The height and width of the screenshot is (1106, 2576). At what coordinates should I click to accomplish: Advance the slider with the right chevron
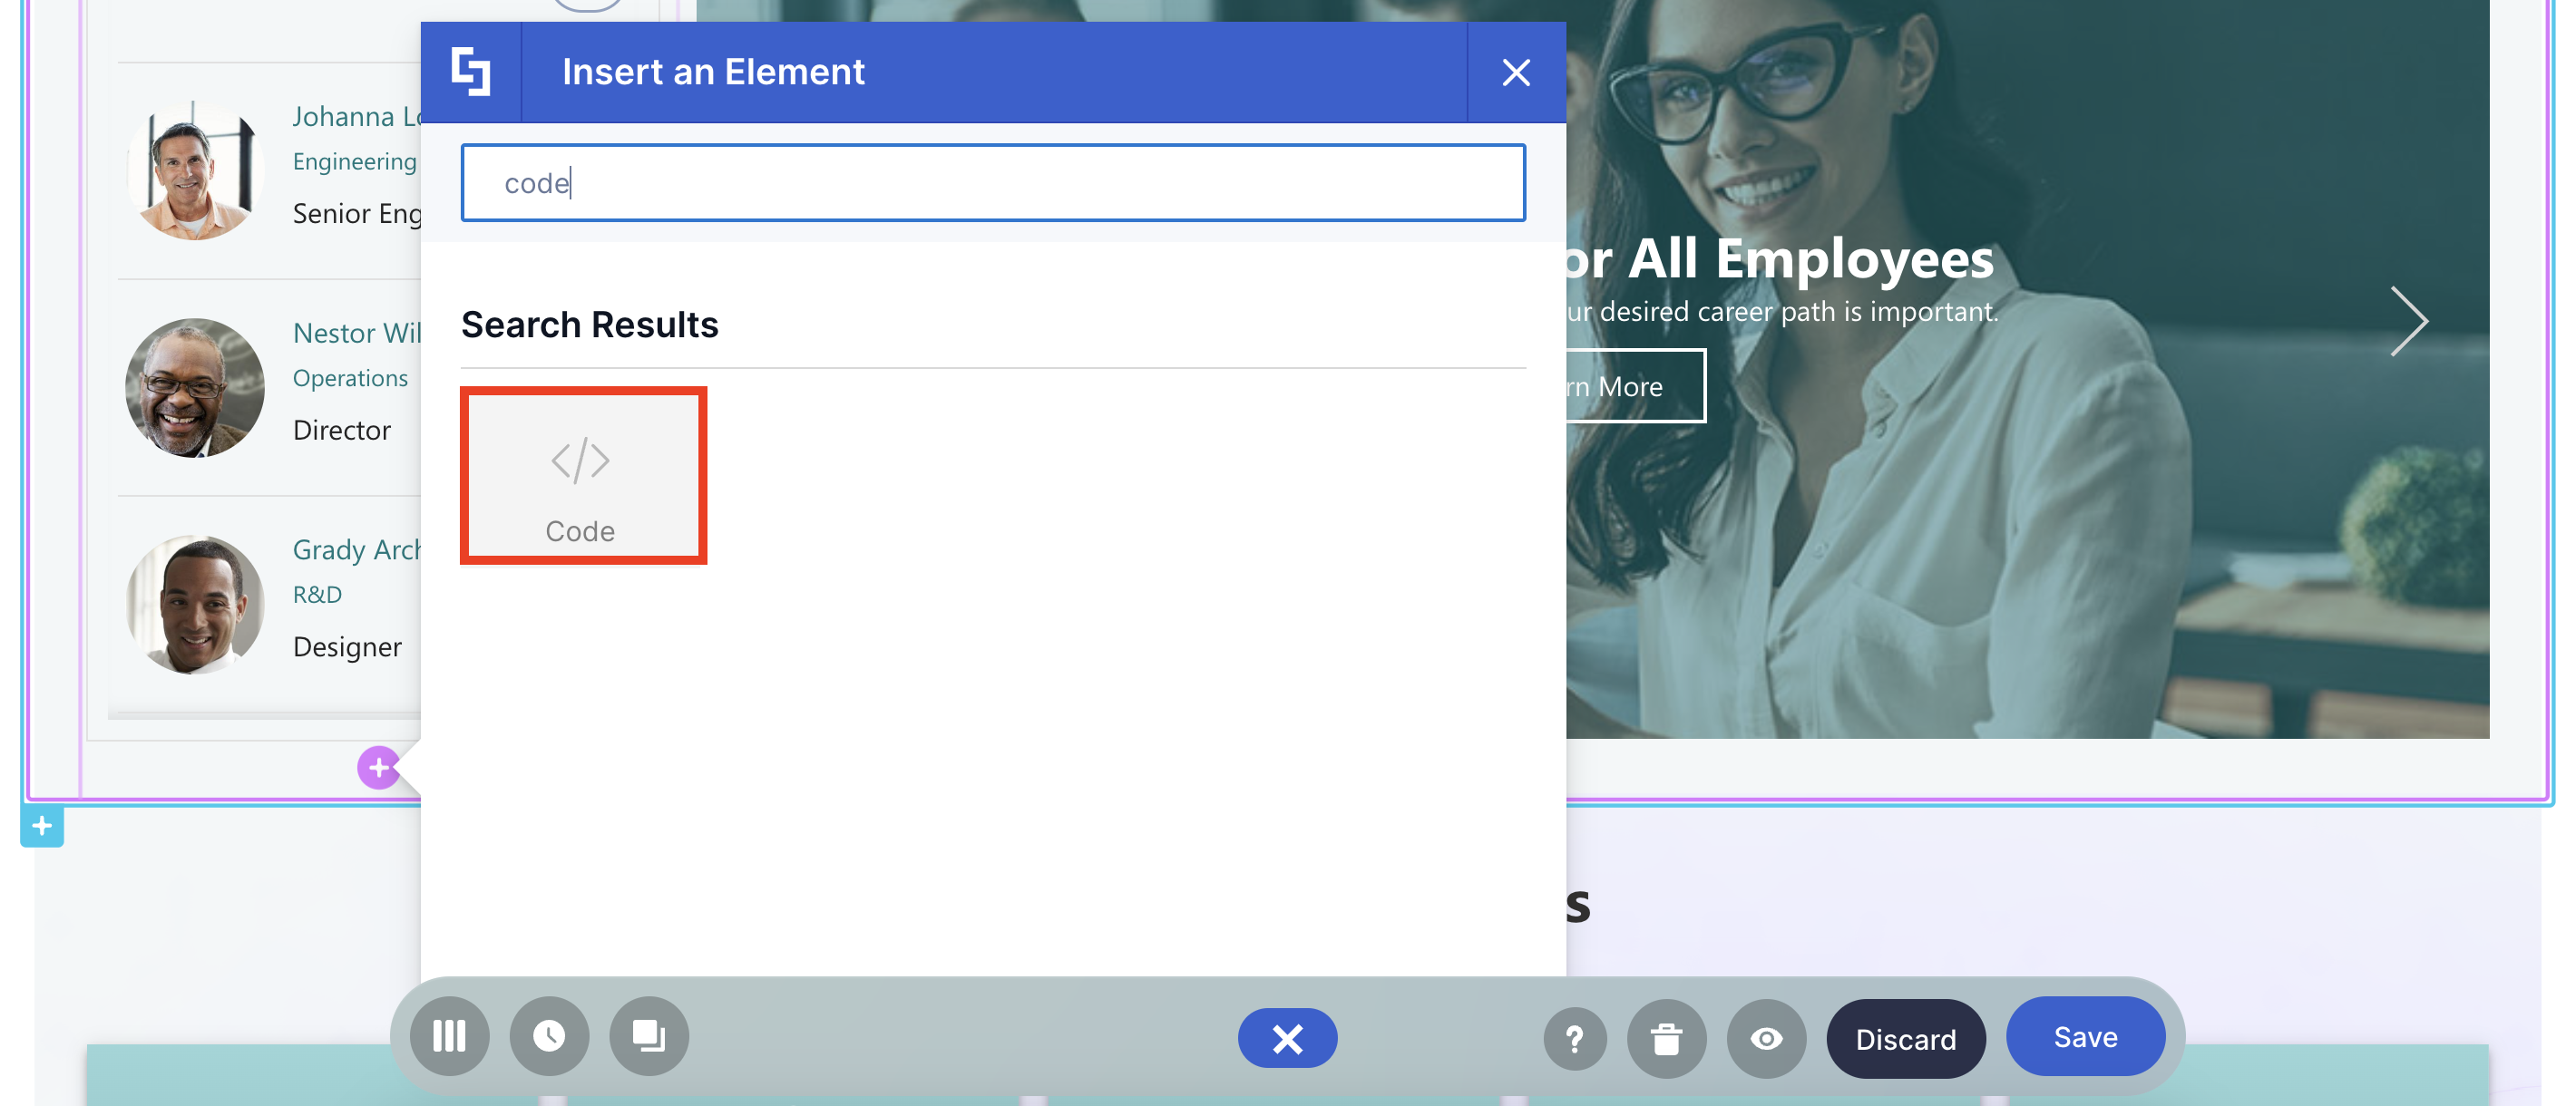pyautogui.click(x=2408, y=322)
